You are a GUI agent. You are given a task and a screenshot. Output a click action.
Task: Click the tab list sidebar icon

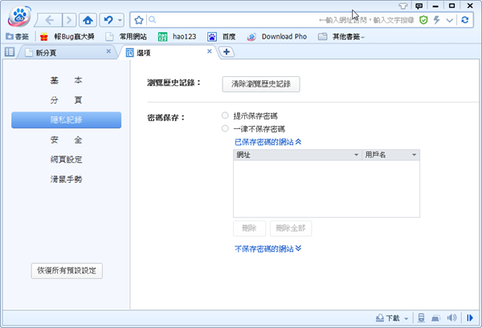[10, 52]
